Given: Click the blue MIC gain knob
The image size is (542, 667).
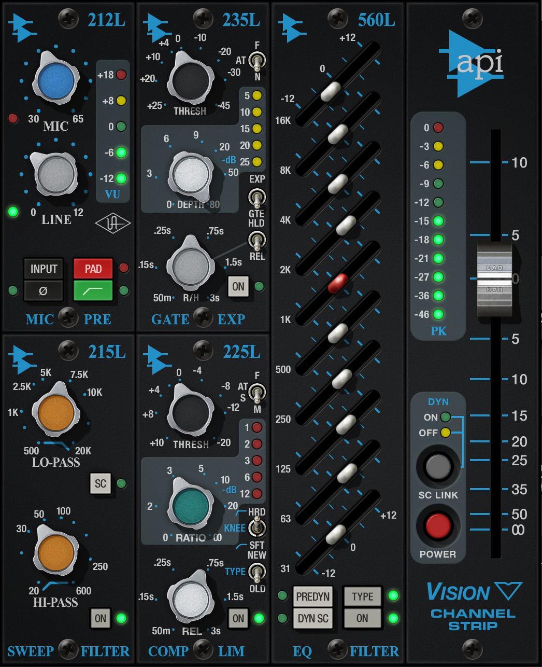Looking at the screenshot, I should click(56, 81).
